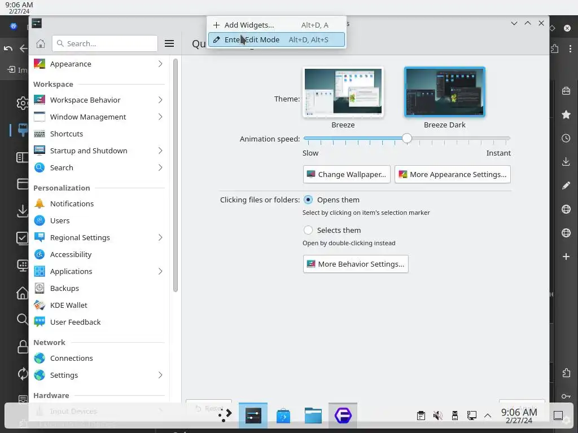Expand Workspace Behavior chevron
This screenshot has height=433, width=578.
coord(160,100)
